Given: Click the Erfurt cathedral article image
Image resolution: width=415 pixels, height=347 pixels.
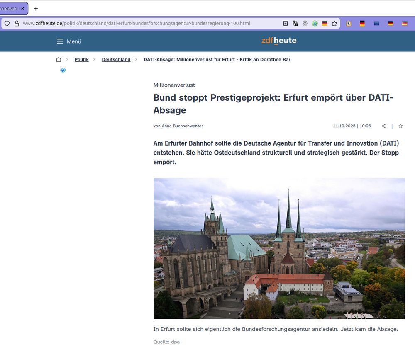Looking at the screenshot, I should (279, 248).
